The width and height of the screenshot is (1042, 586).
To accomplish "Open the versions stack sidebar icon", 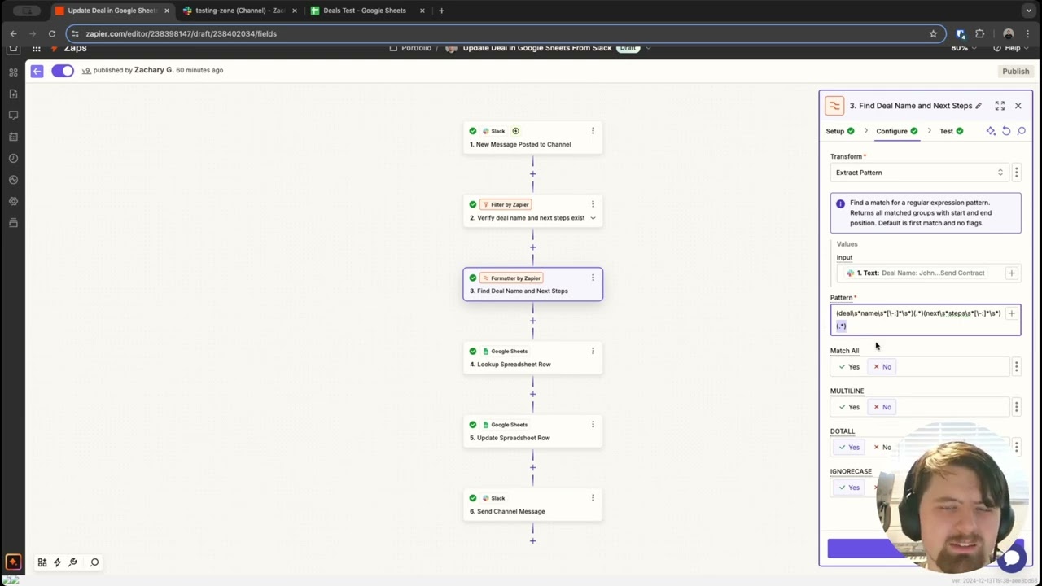I will point(13,223).
